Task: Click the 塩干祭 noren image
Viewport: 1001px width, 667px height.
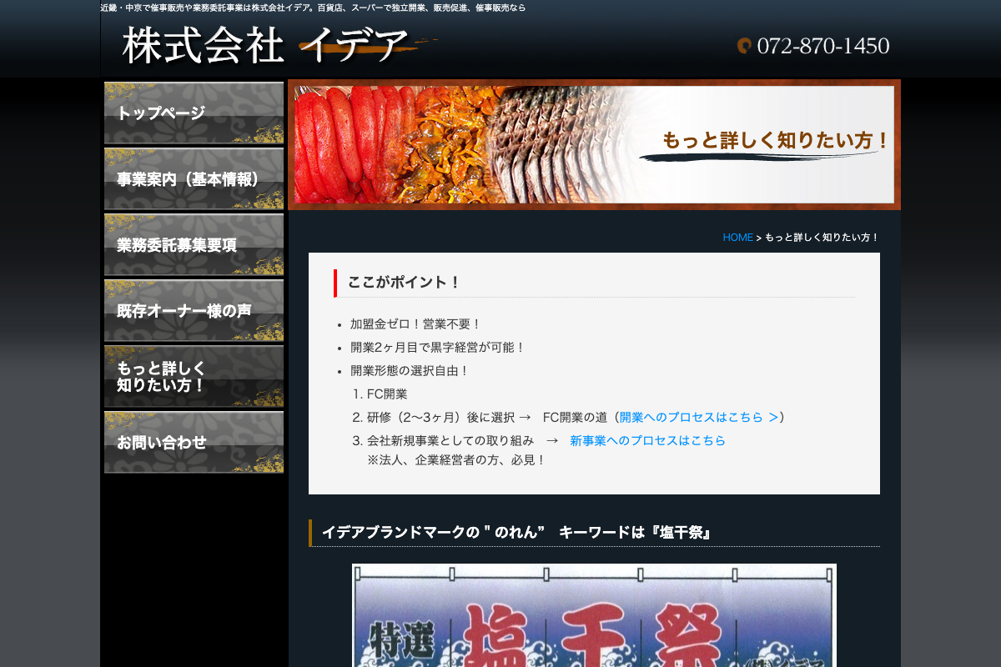Action: [x=594, y=615]
